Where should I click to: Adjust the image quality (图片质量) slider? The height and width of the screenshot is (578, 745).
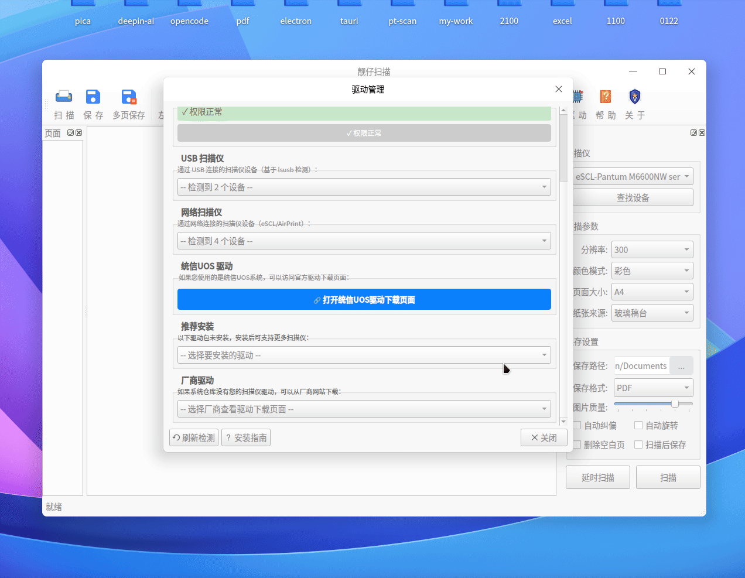pos(675,404)
